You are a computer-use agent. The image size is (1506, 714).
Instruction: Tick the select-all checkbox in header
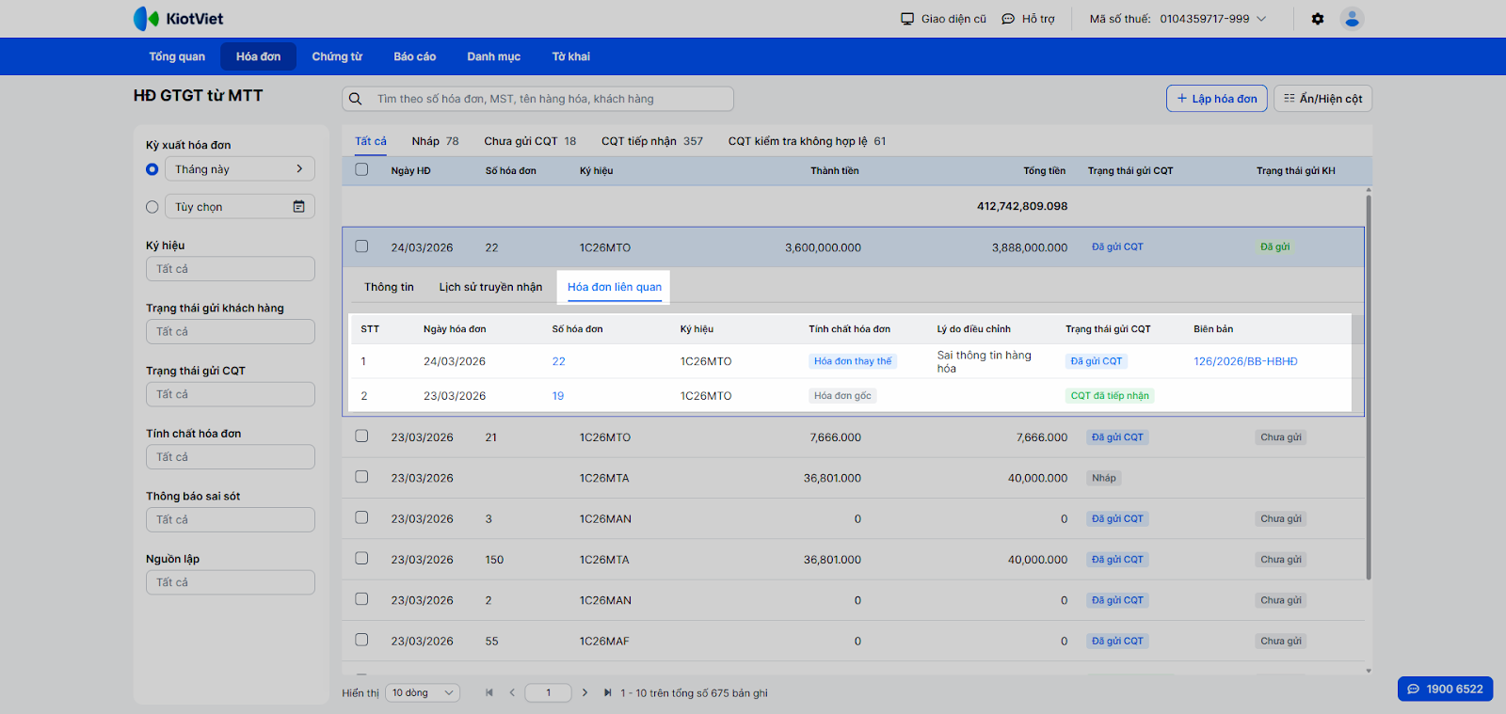tap(361, 170)
